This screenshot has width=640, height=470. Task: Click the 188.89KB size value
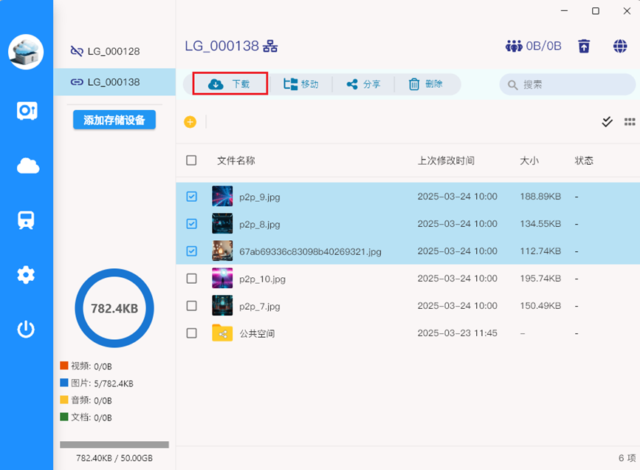540,197
